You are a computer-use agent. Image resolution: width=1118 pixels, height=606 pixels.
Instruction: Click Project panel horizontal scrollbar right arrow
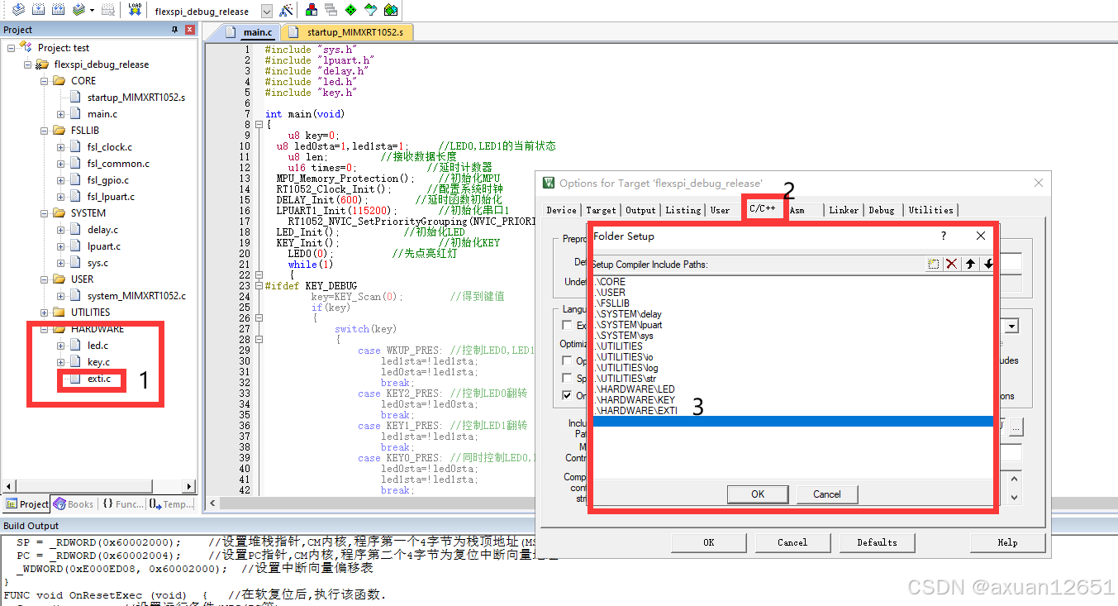coord(189,486)
